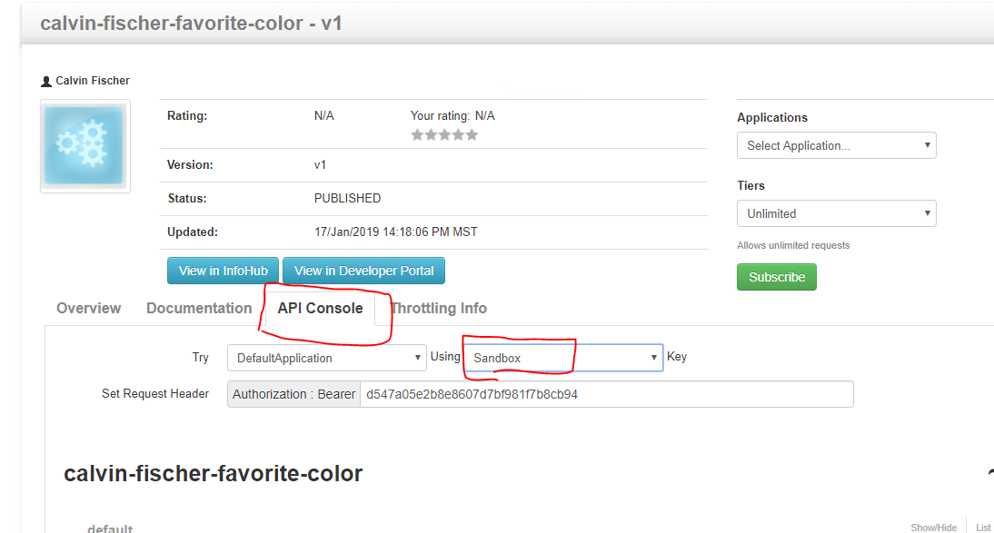The image size is (994, 533).
Task: Set the rating to the third star
Action: tap(444, 135)
